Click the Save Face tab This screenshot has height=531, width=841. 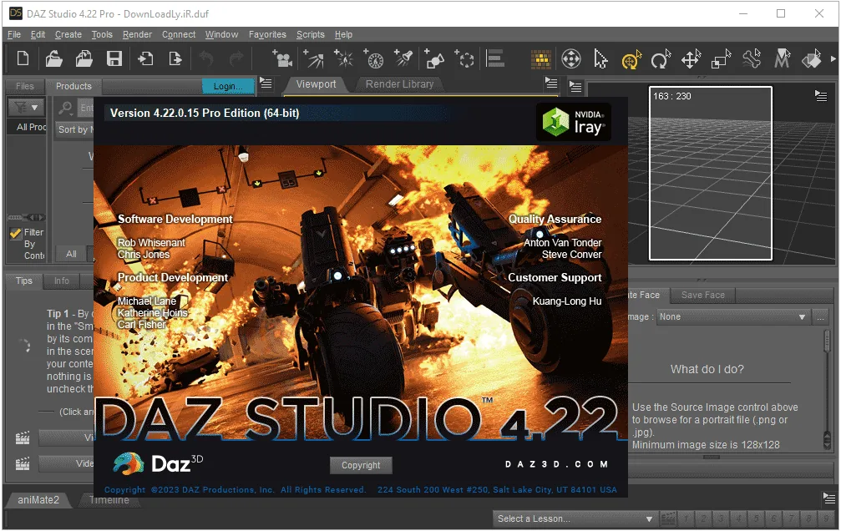click(x=702, y=295)
